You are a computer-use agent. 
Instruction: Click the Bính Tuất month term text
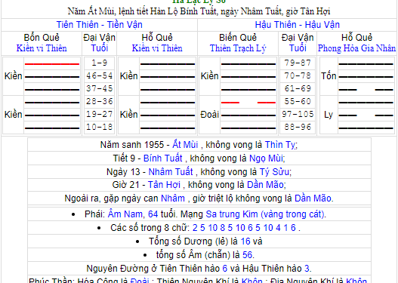162,158
